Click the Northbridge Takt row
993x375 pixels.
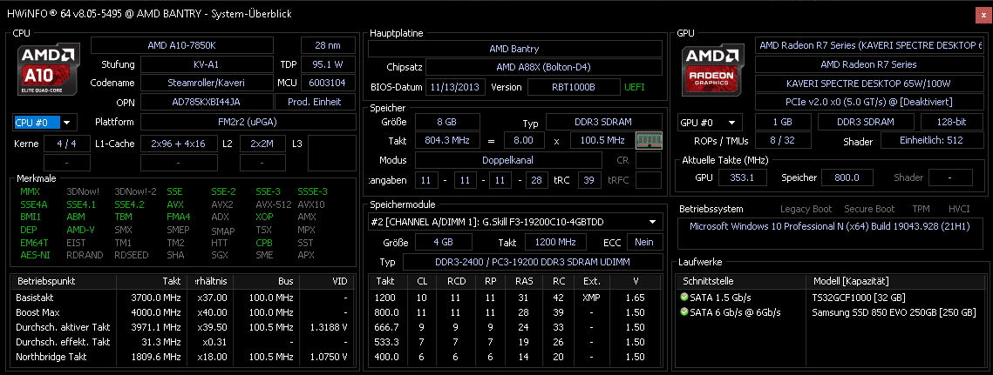point(182,357)
